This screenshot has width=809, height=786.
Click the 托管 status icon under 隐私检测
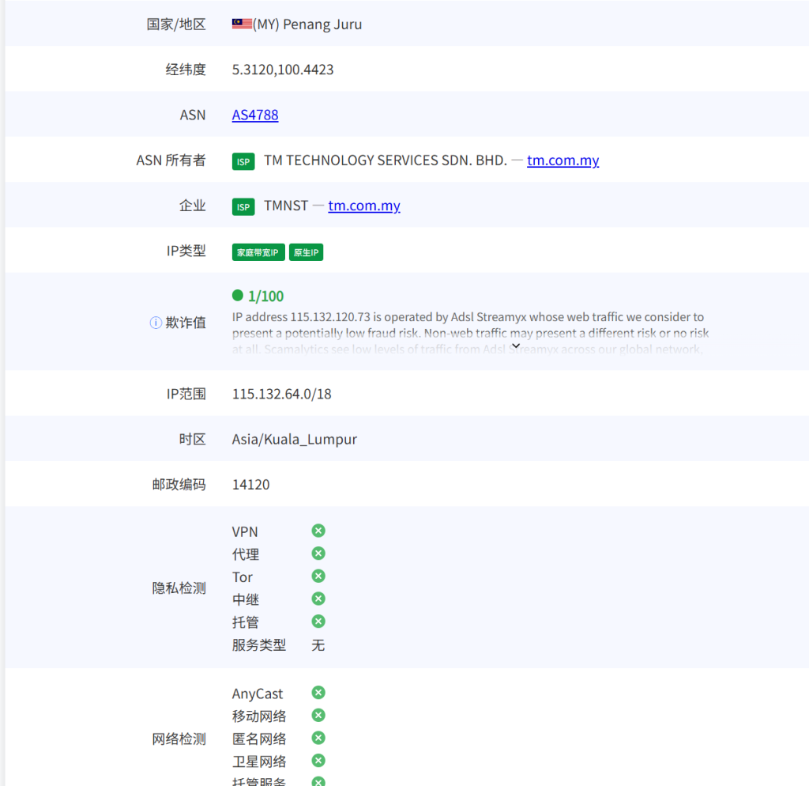[x=318, y=622]
